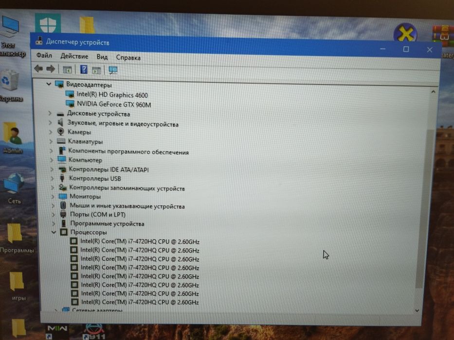454x340 pixels.
Task: Select the first i7-4720HQ processor entry
Action: click(140, 241)
